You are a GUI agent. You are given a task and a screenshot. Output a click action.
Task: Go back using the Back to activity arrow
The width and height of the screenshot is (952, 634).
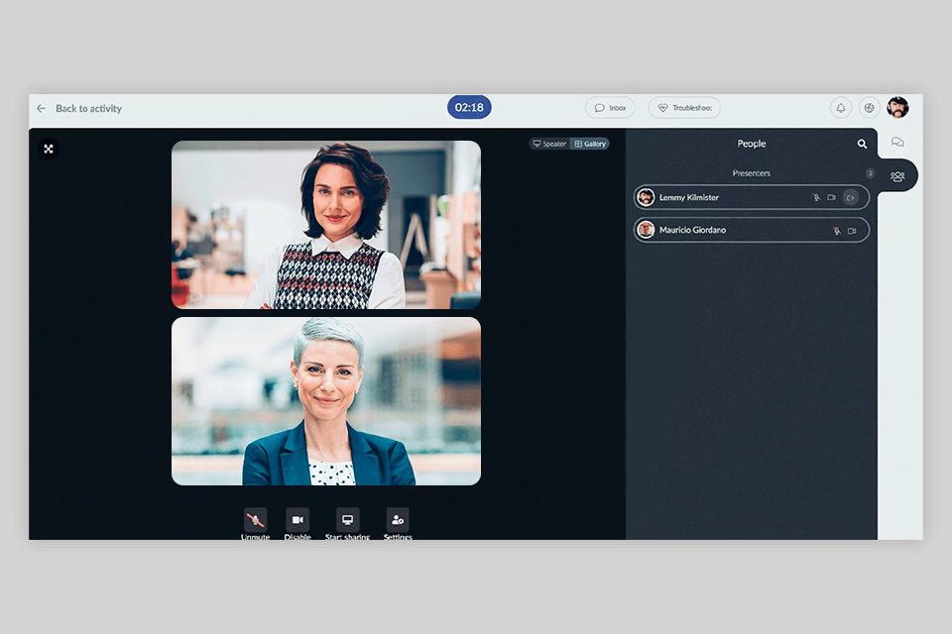point(41,109)
